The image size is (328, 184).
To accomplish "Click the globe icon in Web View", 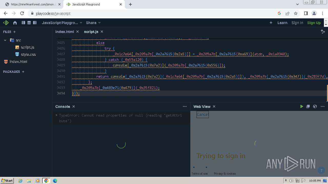I will pyautogui.click(x=315, y=107).
